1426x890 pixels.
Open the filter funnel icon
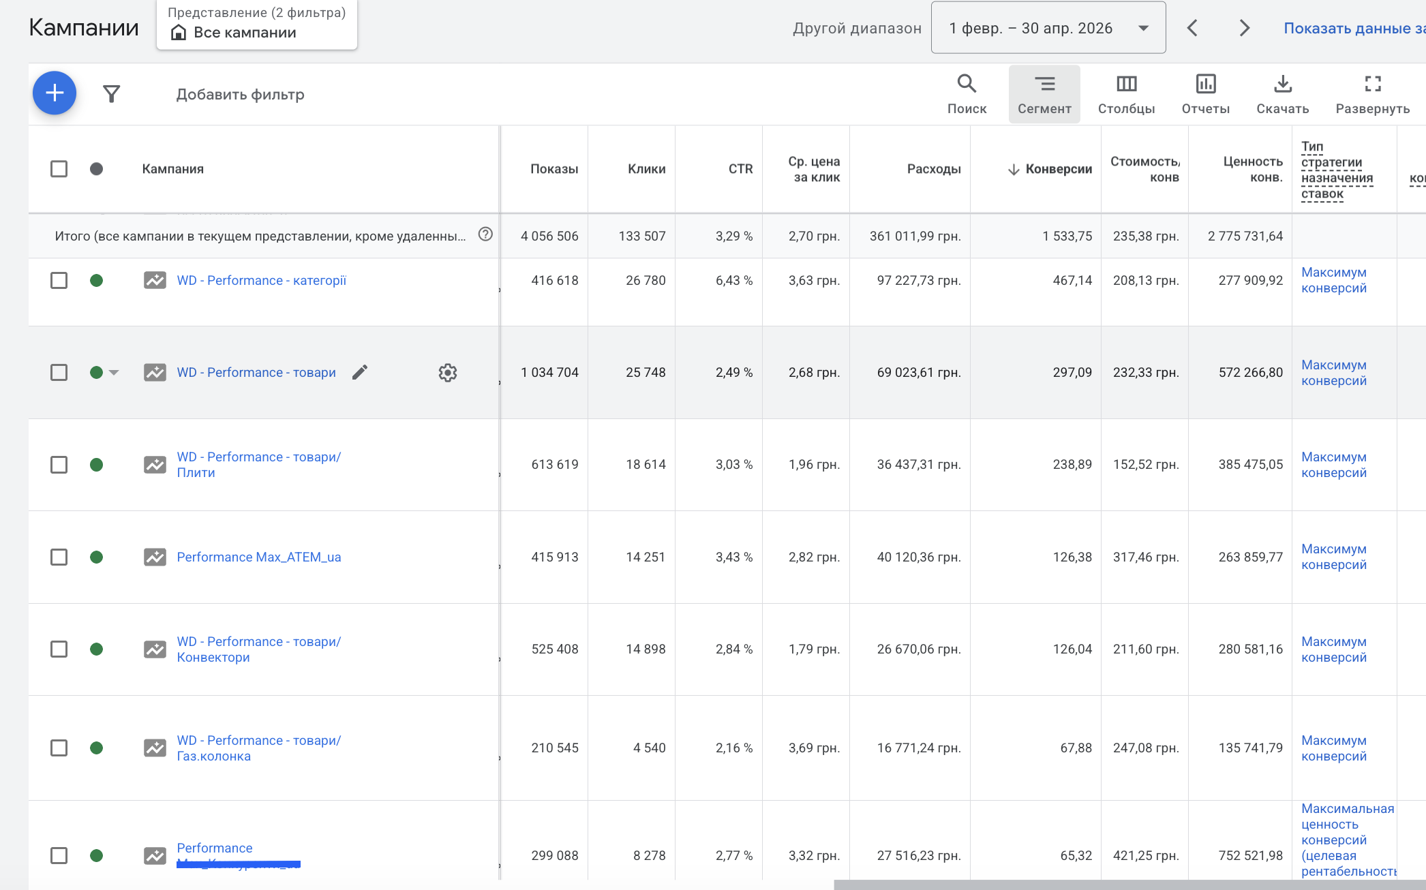click(x=111, y=93)
